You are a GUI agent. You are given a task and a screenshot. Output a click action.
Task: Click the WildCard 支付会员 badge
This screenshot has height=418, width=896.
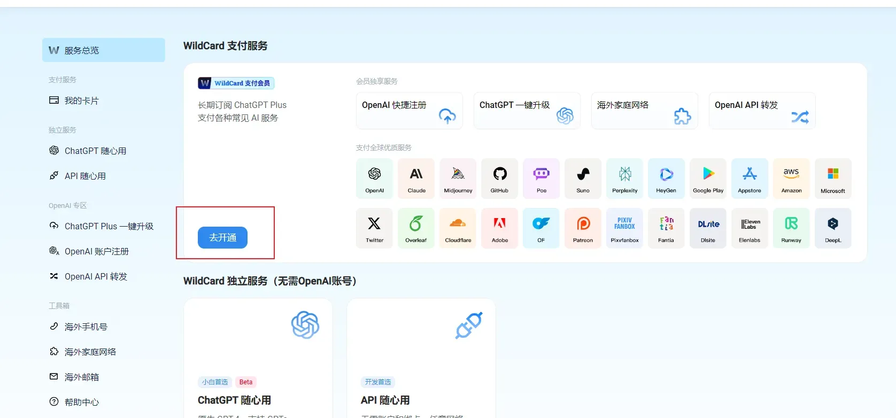pos(236,83)
